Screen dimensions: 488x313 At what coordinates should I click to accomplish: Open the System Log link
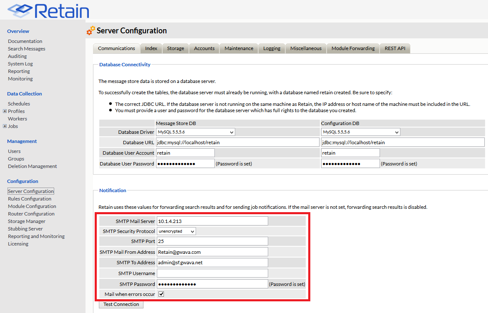pyautogui.click(x=20, y=63)
